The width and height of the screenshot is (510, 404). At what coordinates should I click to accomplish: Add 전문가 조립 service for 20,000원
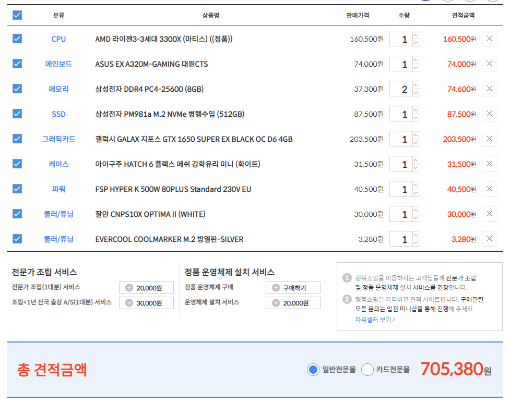point(146,288)
